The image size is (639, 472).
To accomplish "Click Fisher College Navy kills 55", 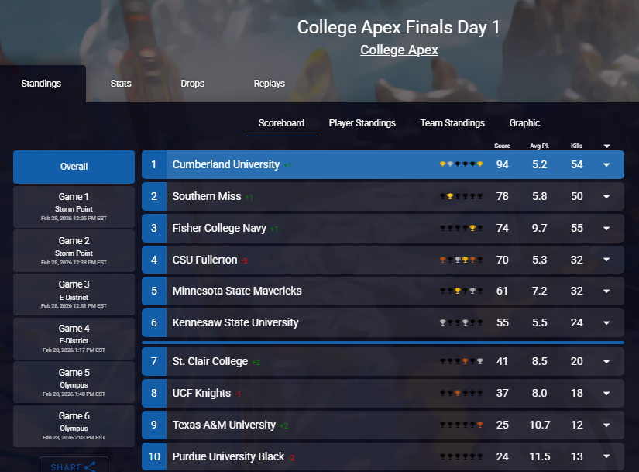I will click(x=576, y=228).
